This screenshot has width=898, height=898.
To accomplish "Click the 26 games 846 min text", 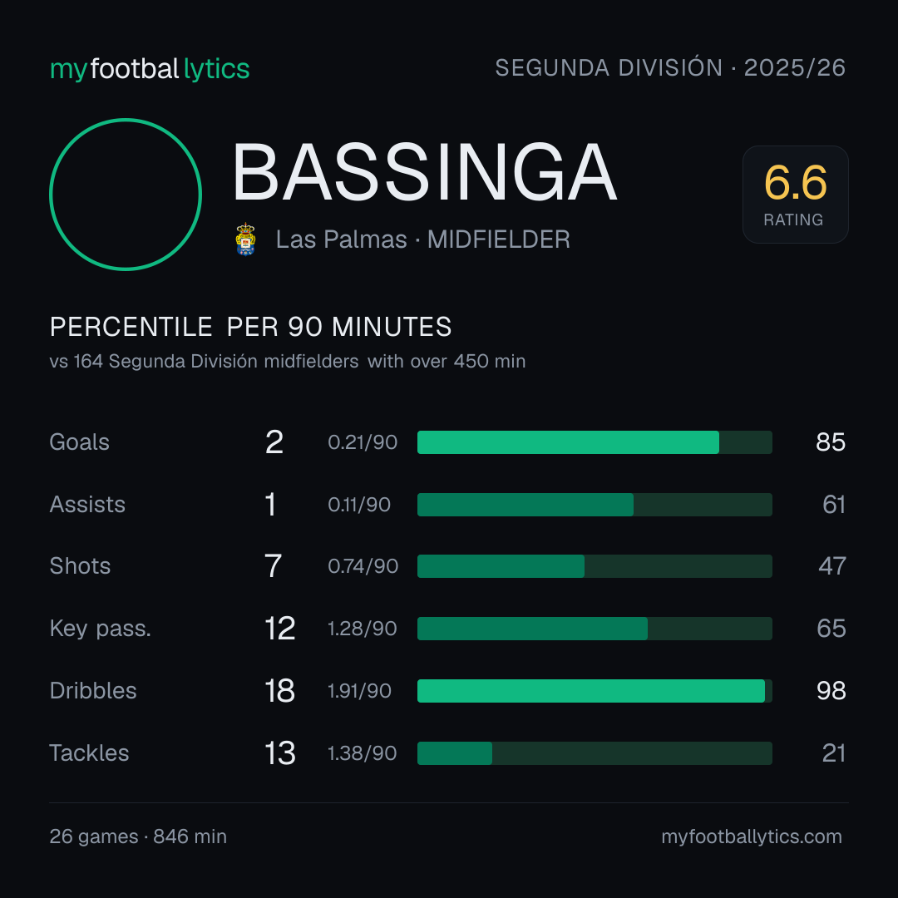I will [x=138, y=836].
